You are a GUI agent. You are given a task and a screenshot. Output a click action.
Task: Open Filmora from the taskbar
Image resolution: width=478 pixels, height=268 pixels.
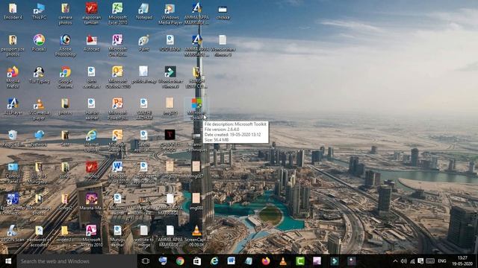pyautogui.click(x=335, y=261)
